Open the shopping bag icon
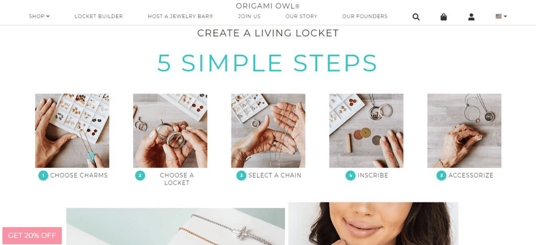The height and width of the screenshot is (245, 536). (444, 17)
